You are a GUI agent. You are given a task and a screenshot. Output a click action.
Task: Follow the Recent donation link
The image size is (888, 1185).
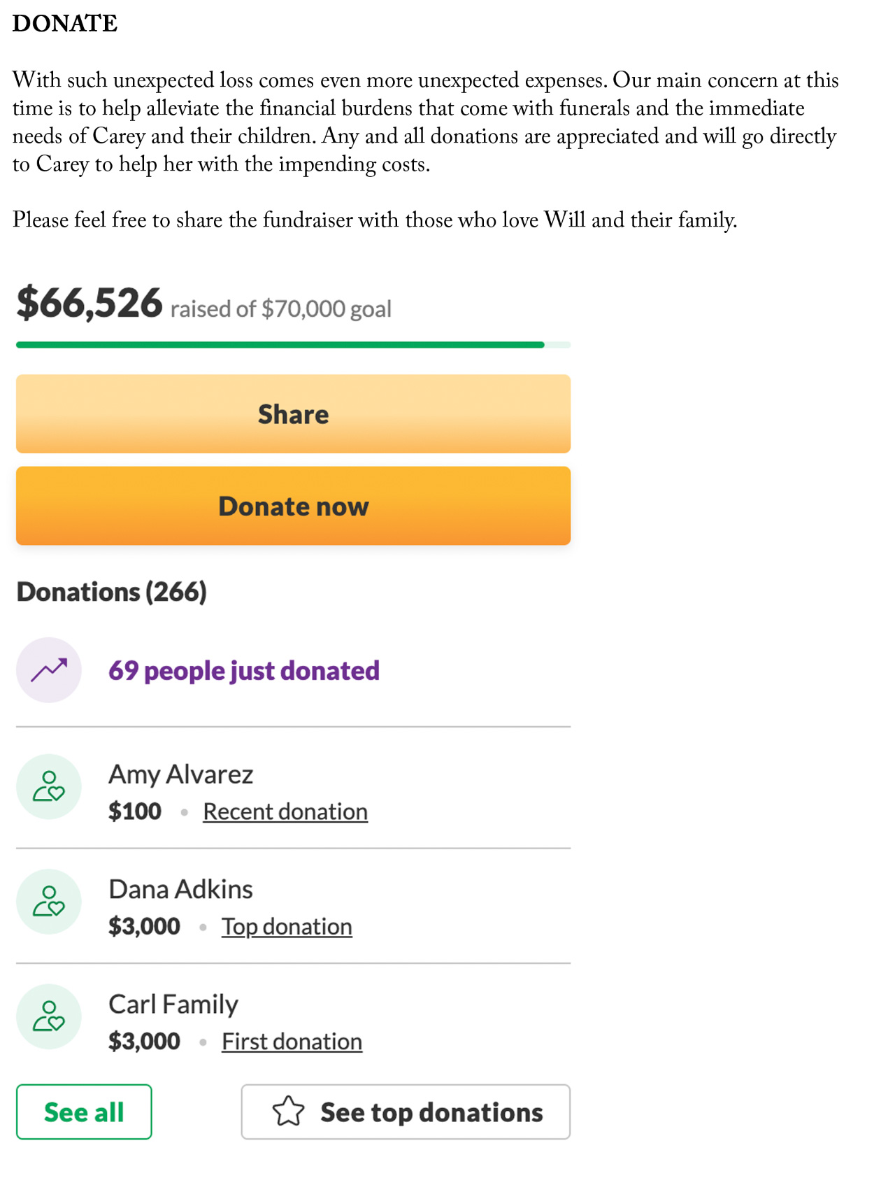point(285,811)
